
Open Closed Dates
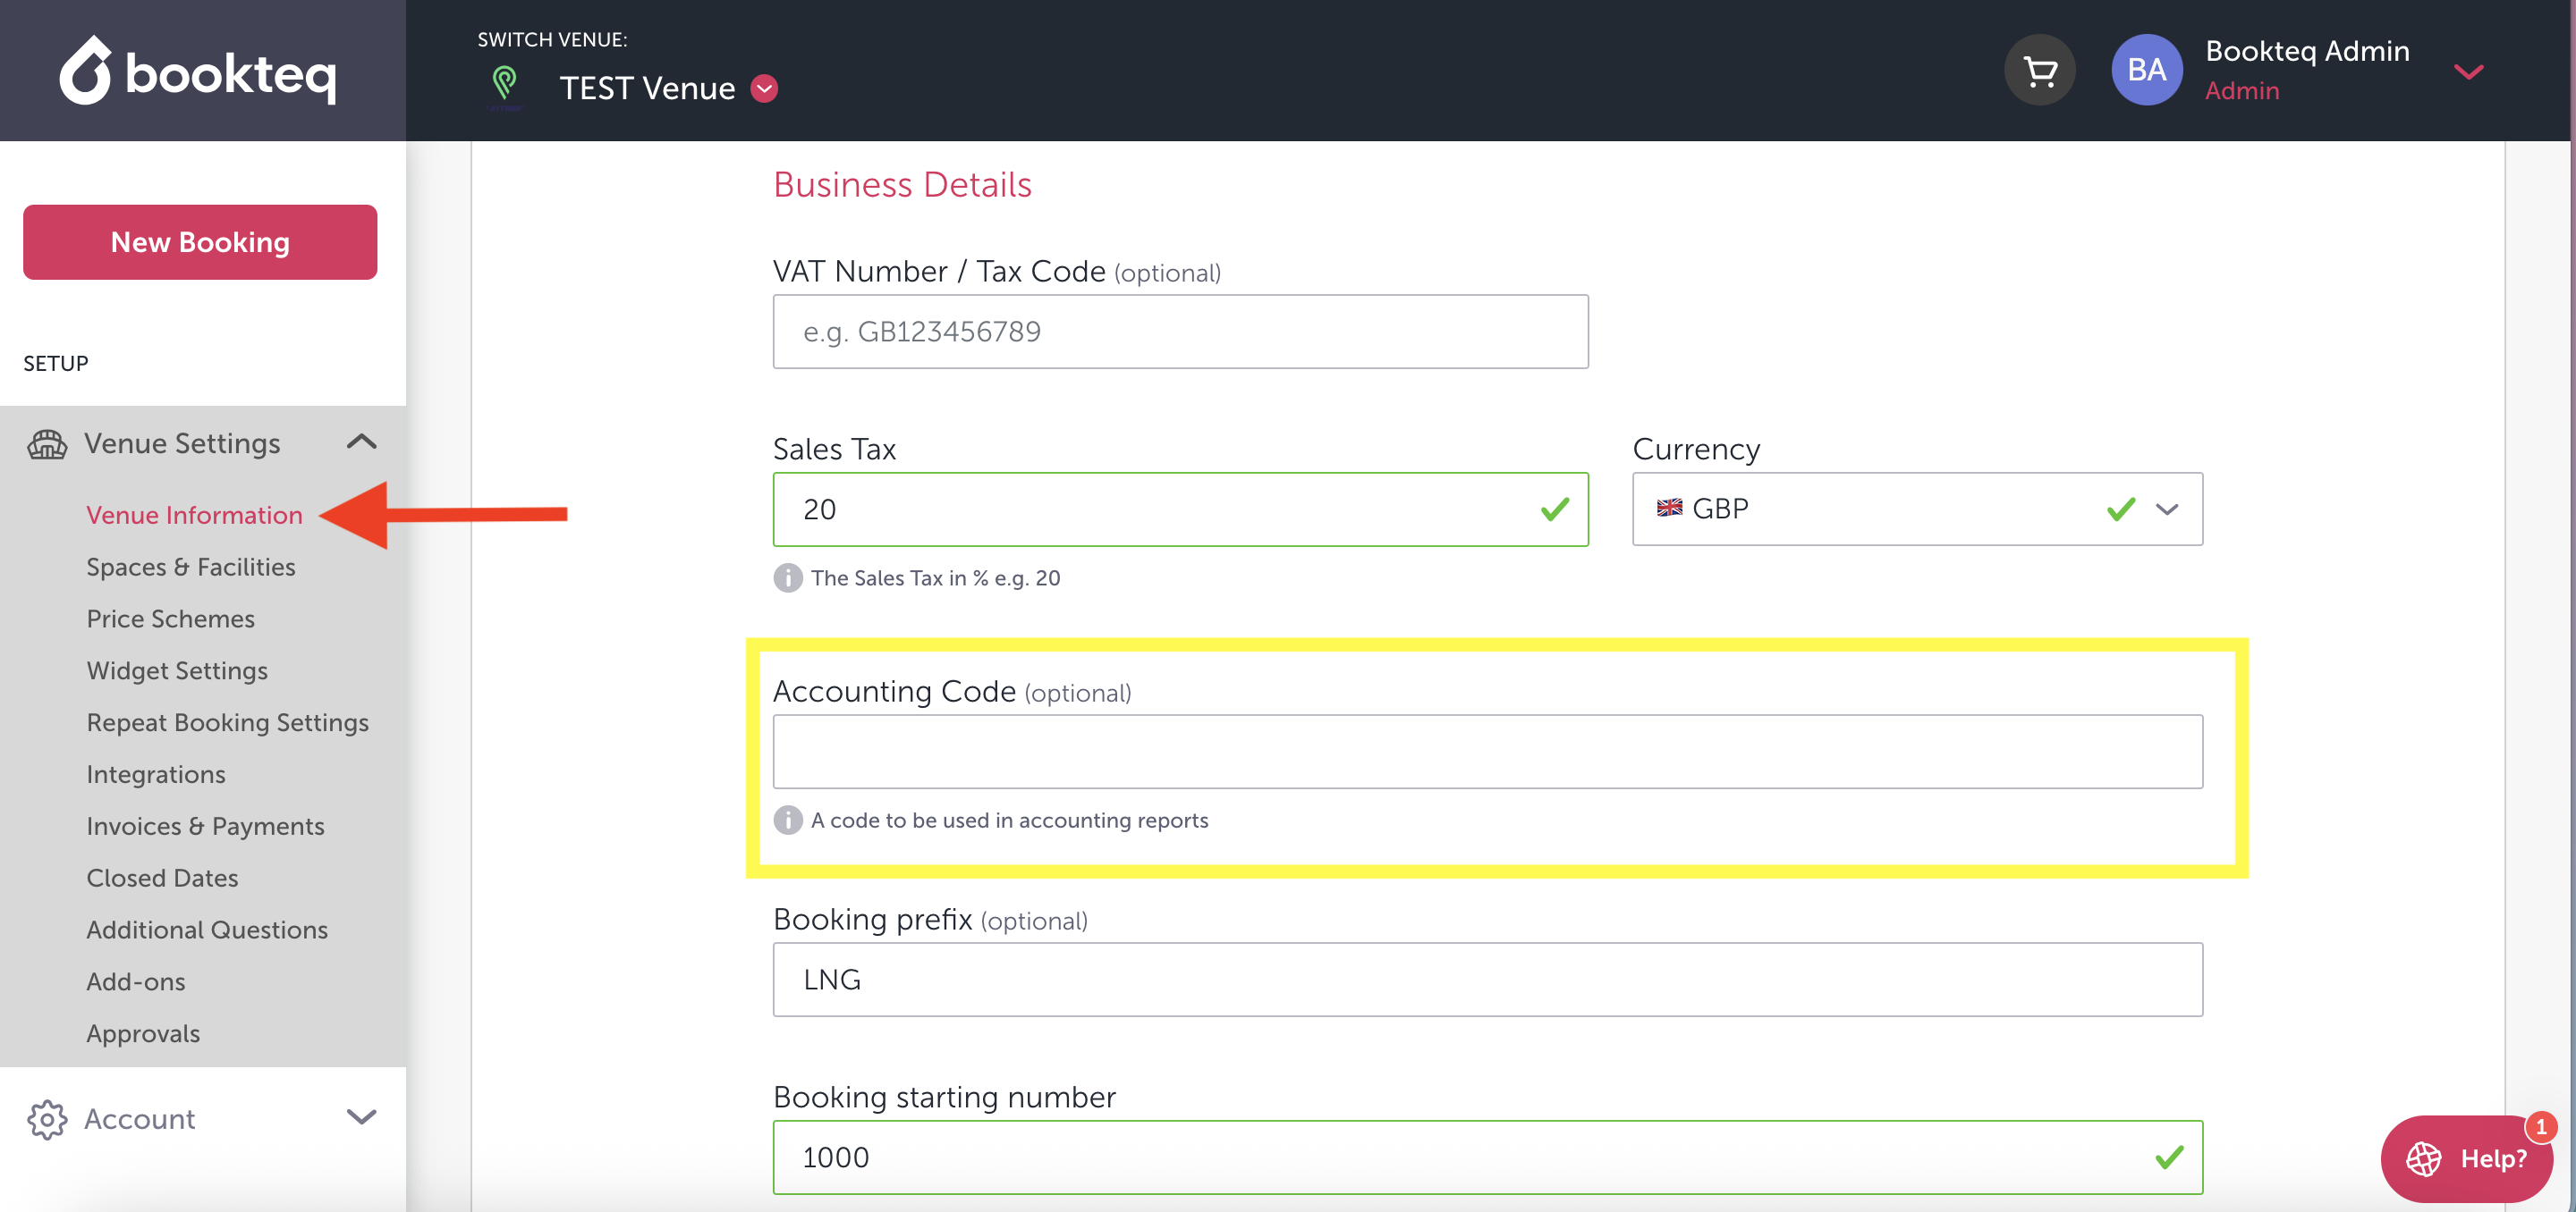point(162,879)
